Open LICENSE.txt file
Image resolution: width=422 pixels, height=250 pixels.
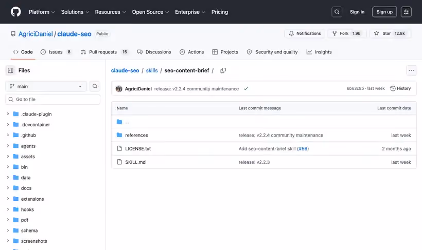point(138,148)
